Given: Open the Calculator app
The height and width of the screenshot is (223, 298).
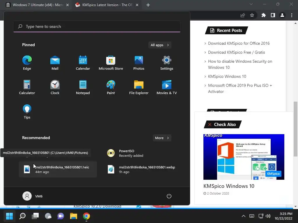Looking at the screenshot, I should coord(27,87).
